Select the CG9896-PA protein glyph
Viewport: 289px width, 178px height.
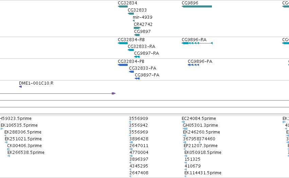193,65
